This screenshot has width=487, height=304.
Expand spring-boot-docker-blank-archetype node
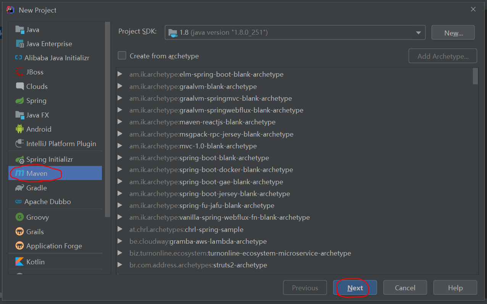click(x=120, y=169)
